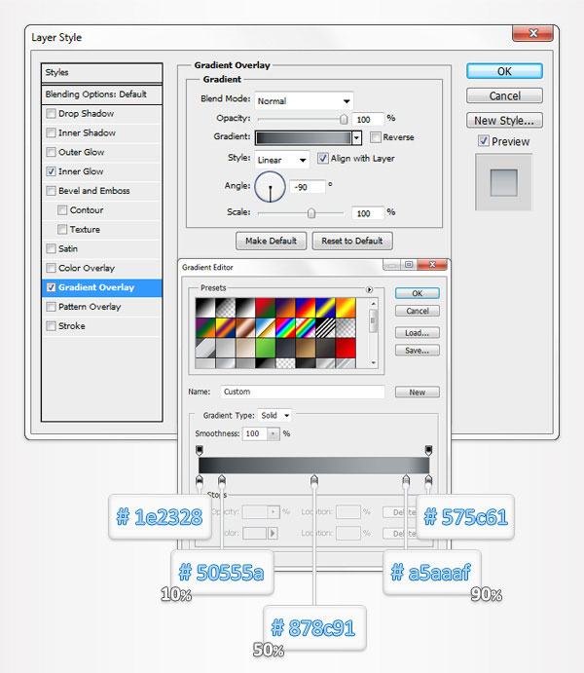Image resolution: width=584 pixels, height=673 pixels.
Task: Select the solid red gradient preset
Action: pyautogui.click(x=346, y=348)
